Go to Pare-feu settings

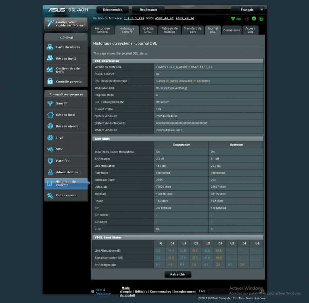pyautogui.click(x=66, y=161)
